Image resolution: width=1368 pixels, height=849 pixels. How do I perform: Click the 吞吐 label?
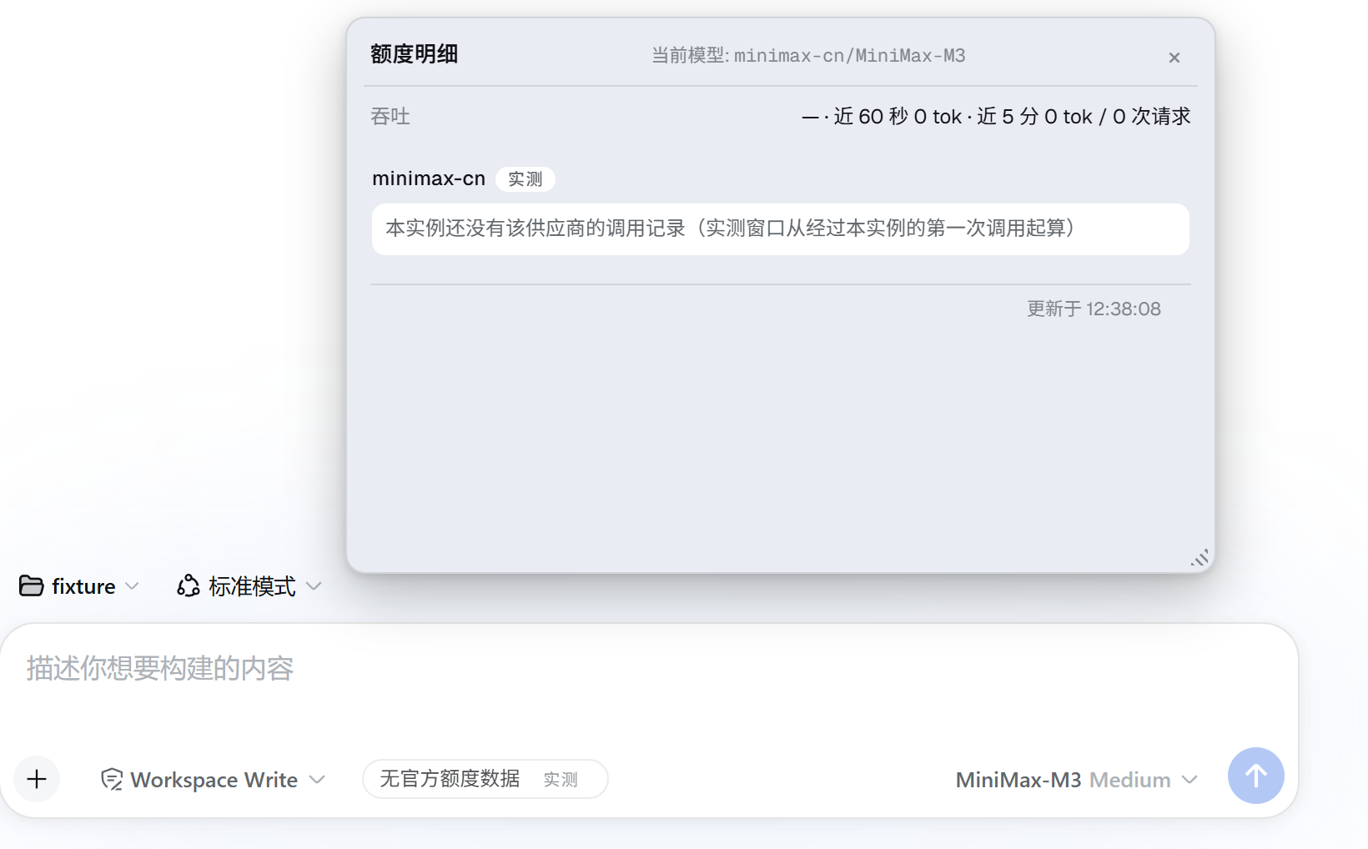(390, 116)
